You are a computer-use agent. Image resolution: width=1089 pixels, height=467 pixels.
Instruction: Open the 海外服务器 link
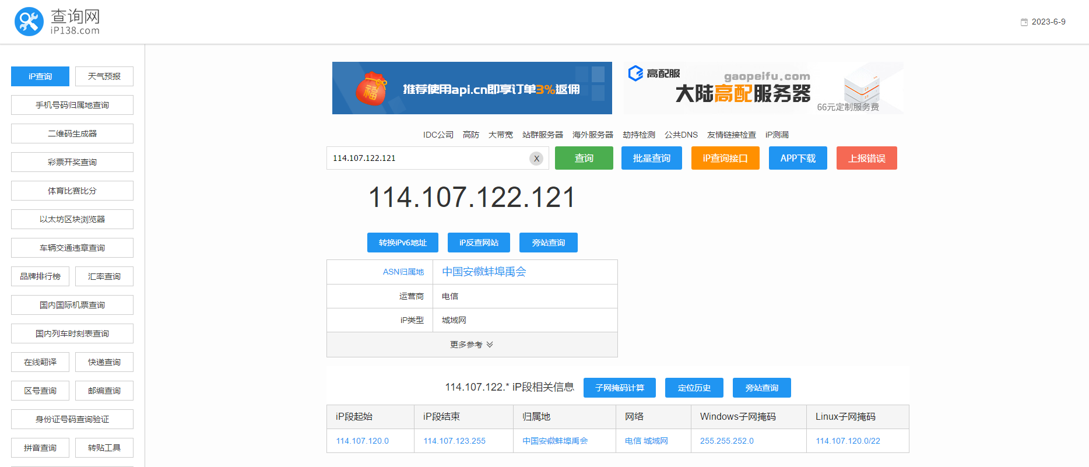point(593,135)
